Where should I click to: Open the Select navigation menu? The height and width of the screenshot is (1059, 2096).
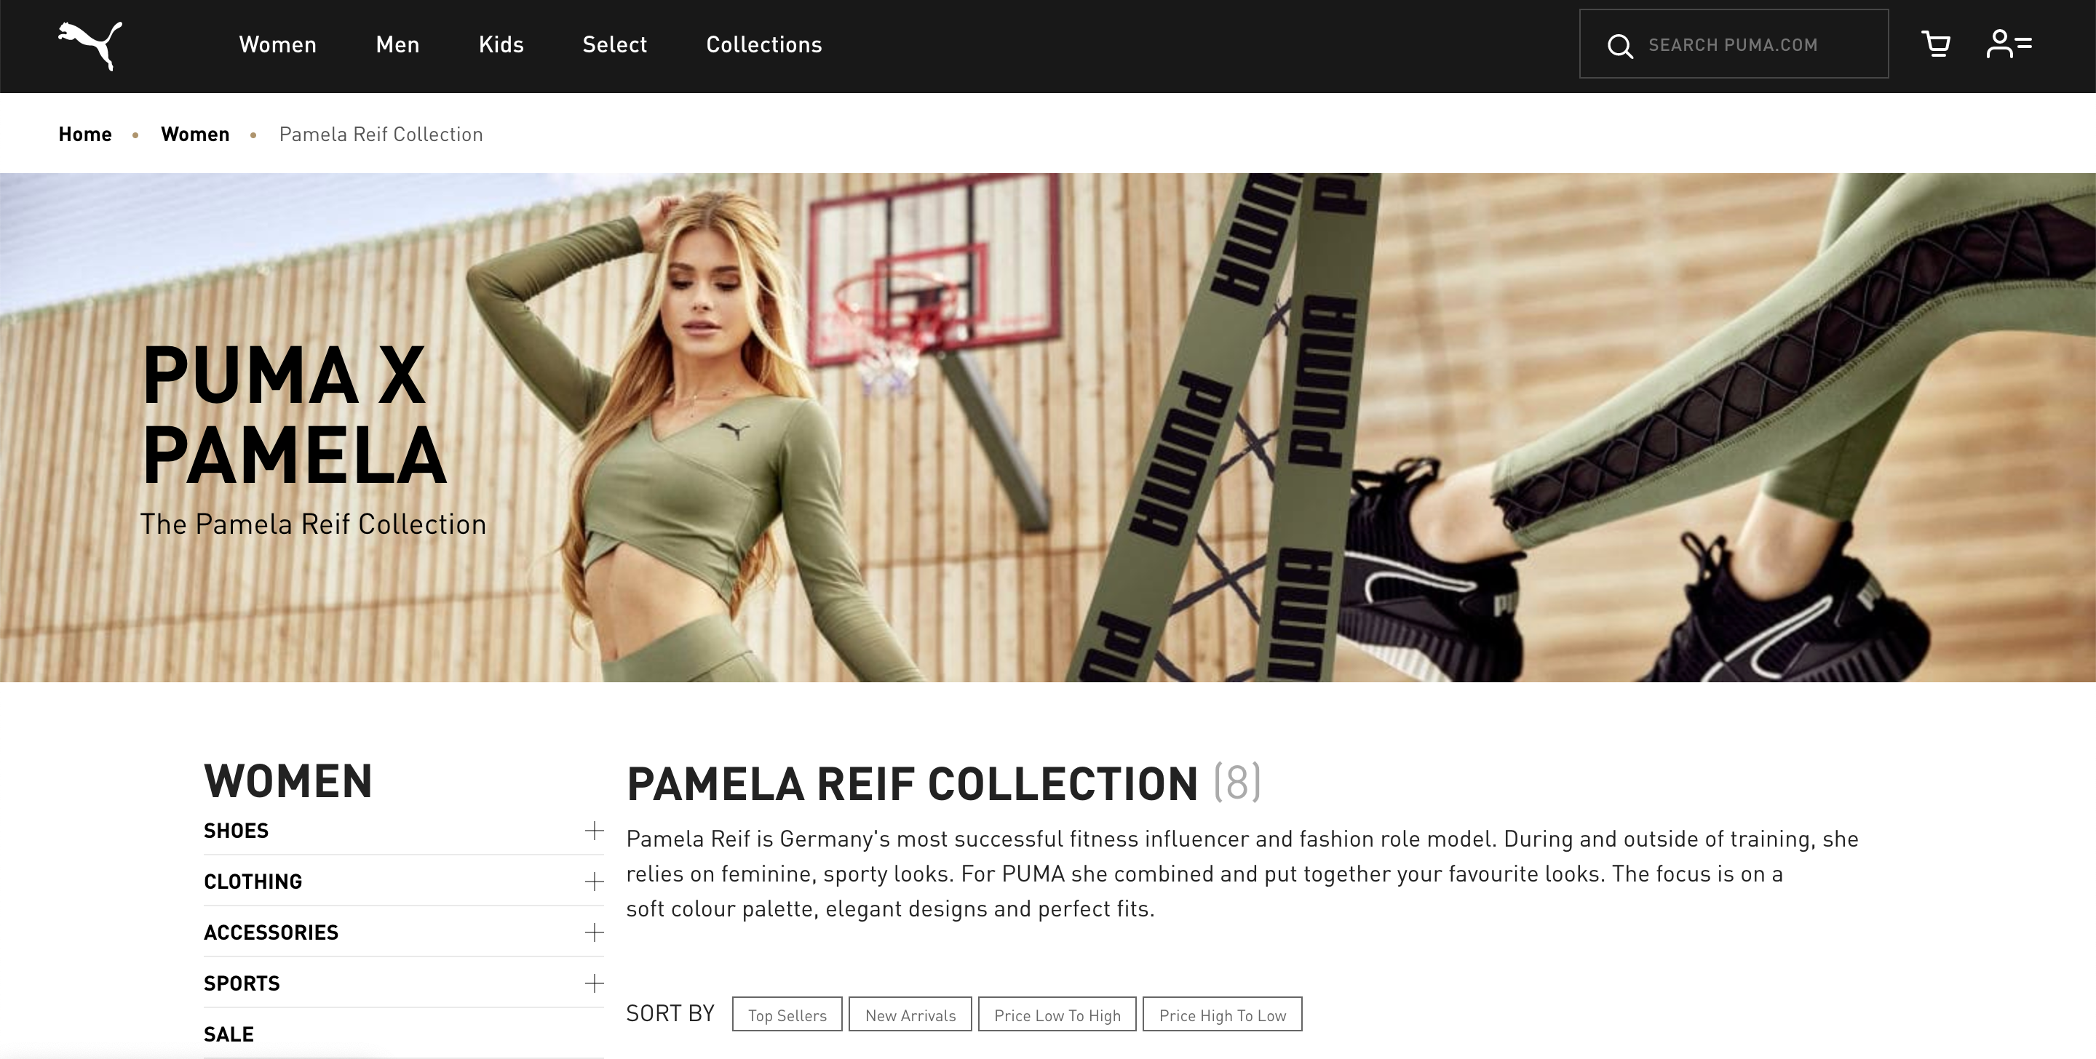(615, 45)
